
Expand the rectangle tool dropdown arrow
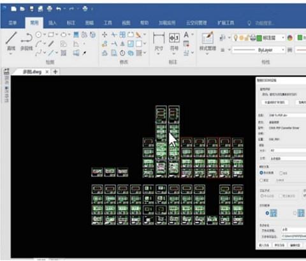tap(57, 34)
